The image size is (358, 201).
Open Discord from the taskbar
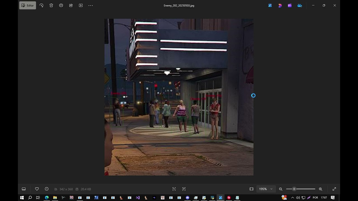point(187,198)
